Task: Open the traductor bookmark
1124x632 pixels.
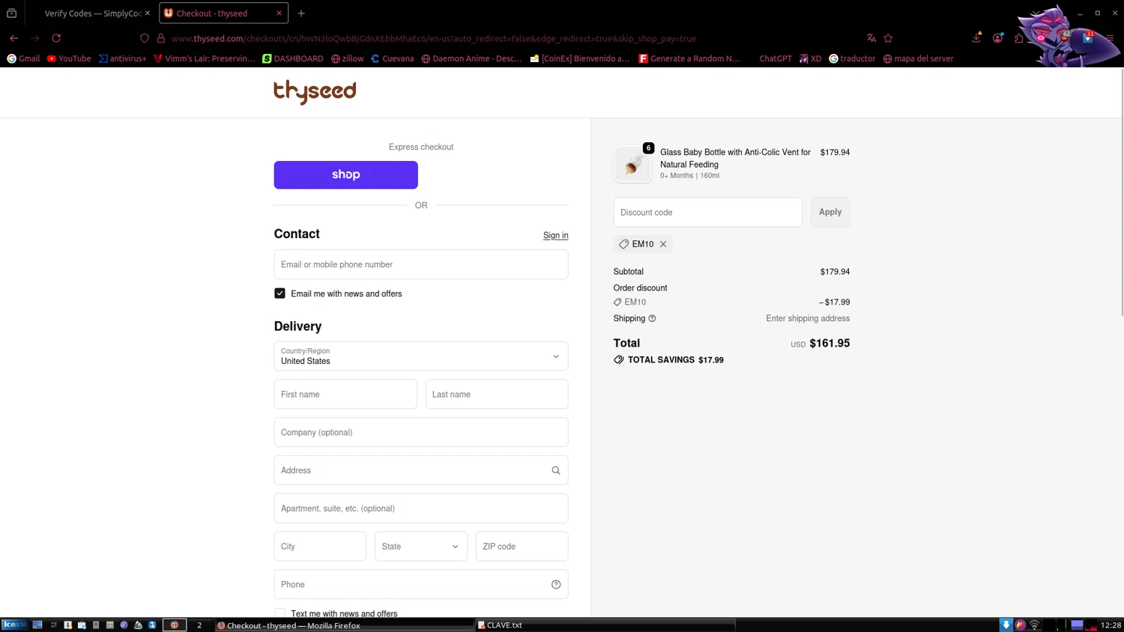Action: point(852,58)
